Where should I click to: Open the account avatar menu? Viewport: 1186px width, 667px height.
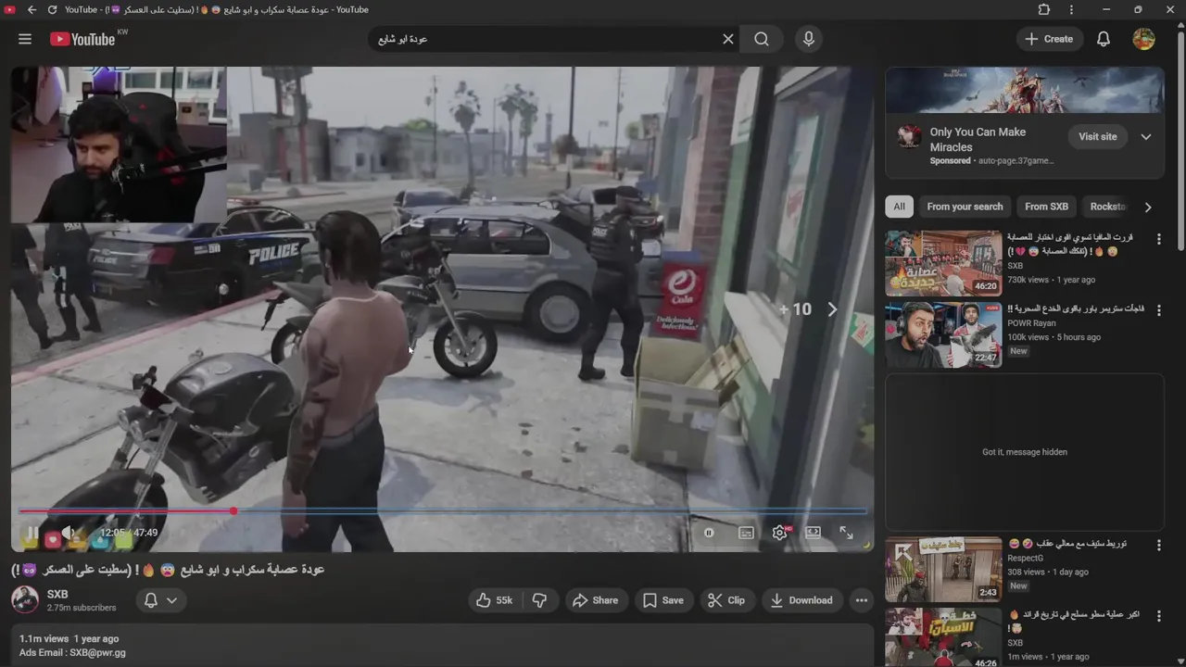click(1143, 39)
